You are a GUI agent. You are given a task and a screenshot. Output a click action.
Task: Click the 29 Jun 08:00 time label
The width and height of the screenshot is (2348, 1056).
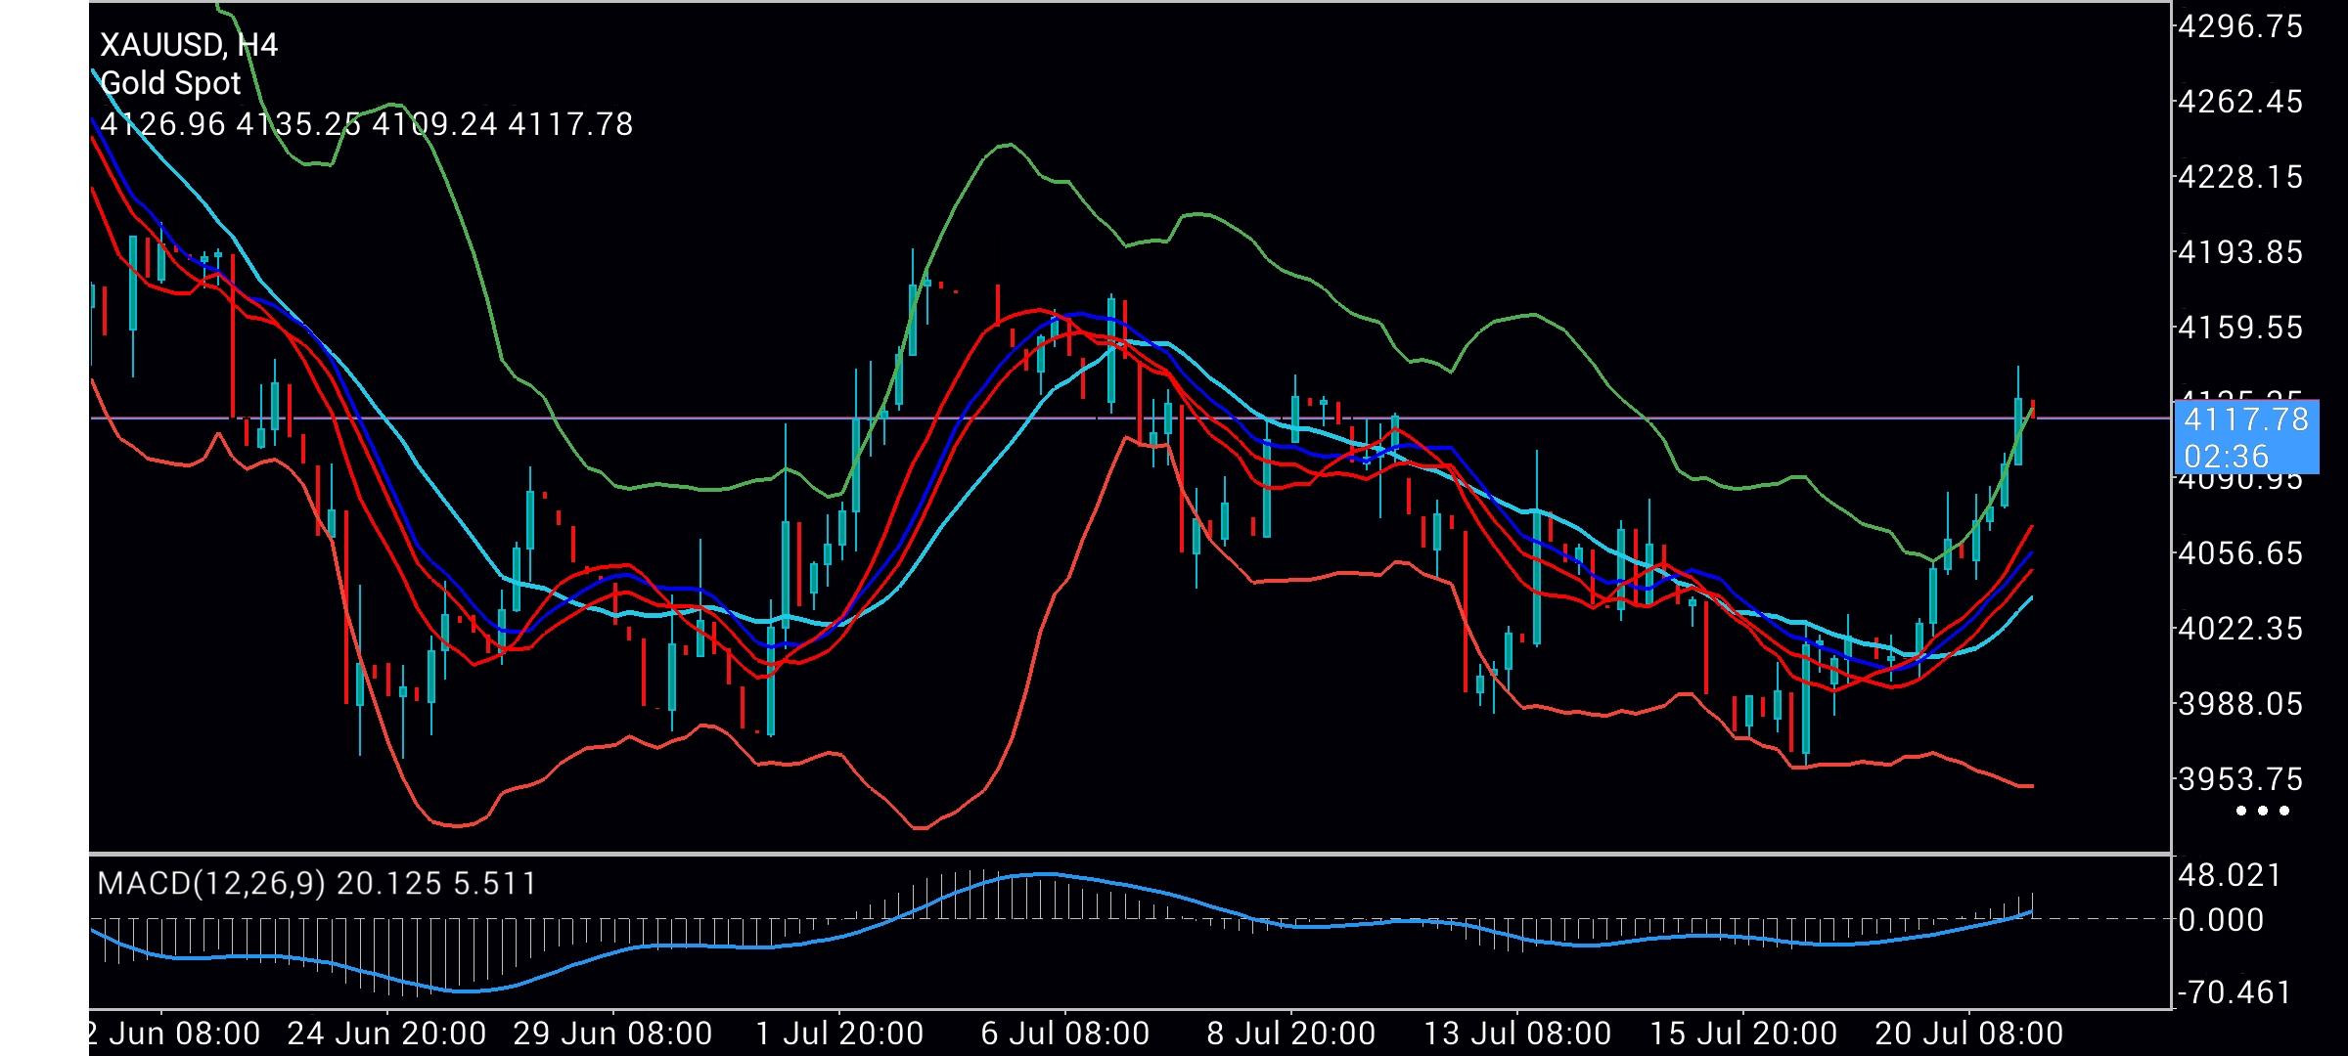(x=612, y=1034)
